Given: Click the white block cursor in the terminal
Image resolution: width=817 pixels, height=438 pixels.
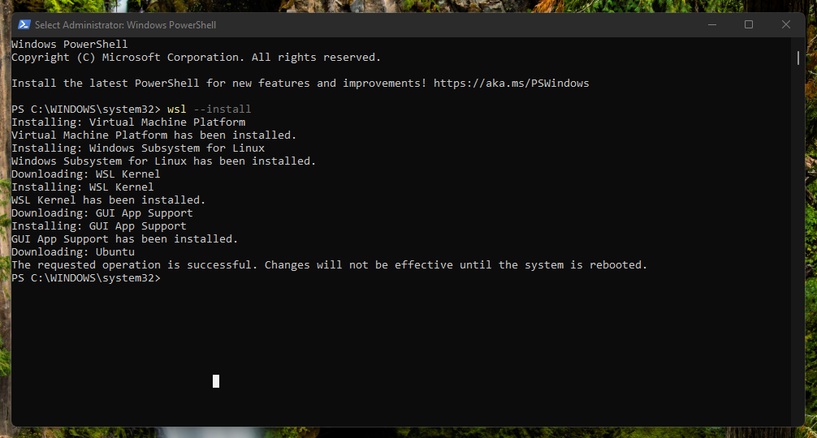Looking at the screenshot, I should [216, 381].
